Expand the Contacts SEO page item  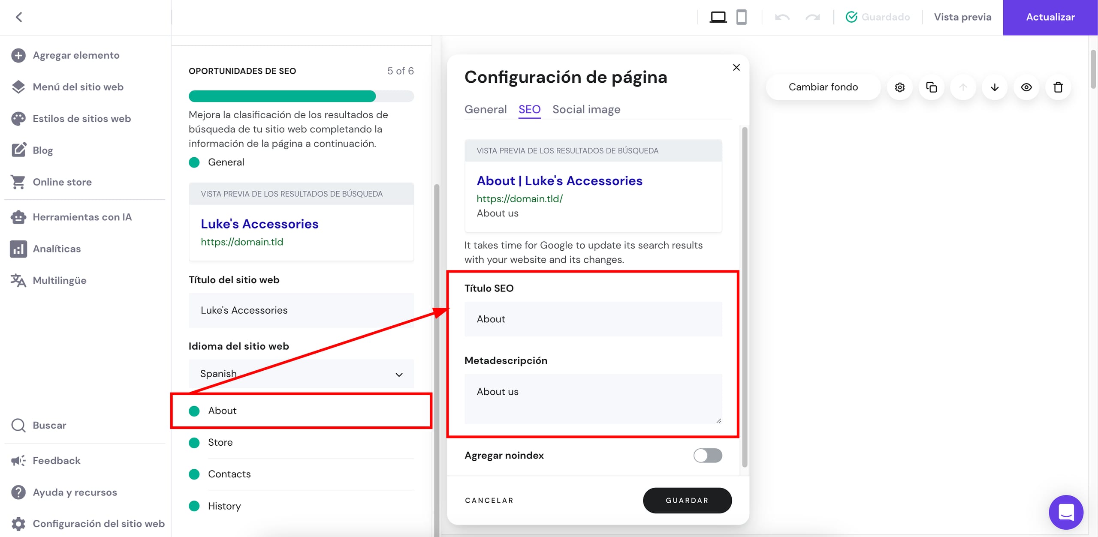[229, 474]
